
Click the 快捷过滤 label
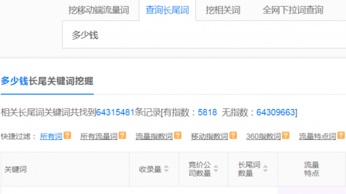tap(18, 136)
